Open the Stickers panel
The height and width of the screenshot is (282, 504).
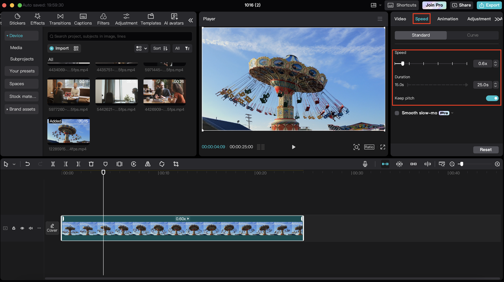[x=17, y=19]
